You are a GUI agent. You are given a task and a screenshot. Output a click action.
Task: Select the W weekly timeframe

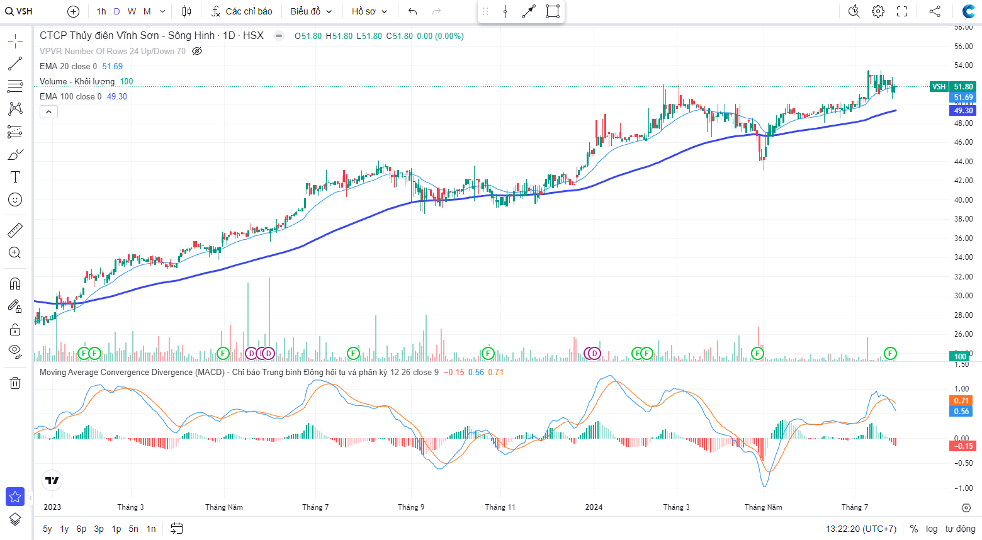tap(132, 11)
